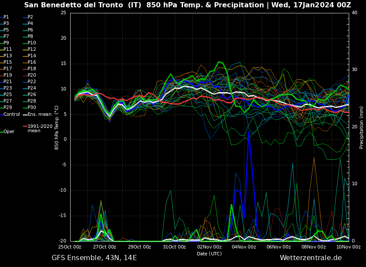
Task: Click the P22 legend entry
Action: click(32, 82)
